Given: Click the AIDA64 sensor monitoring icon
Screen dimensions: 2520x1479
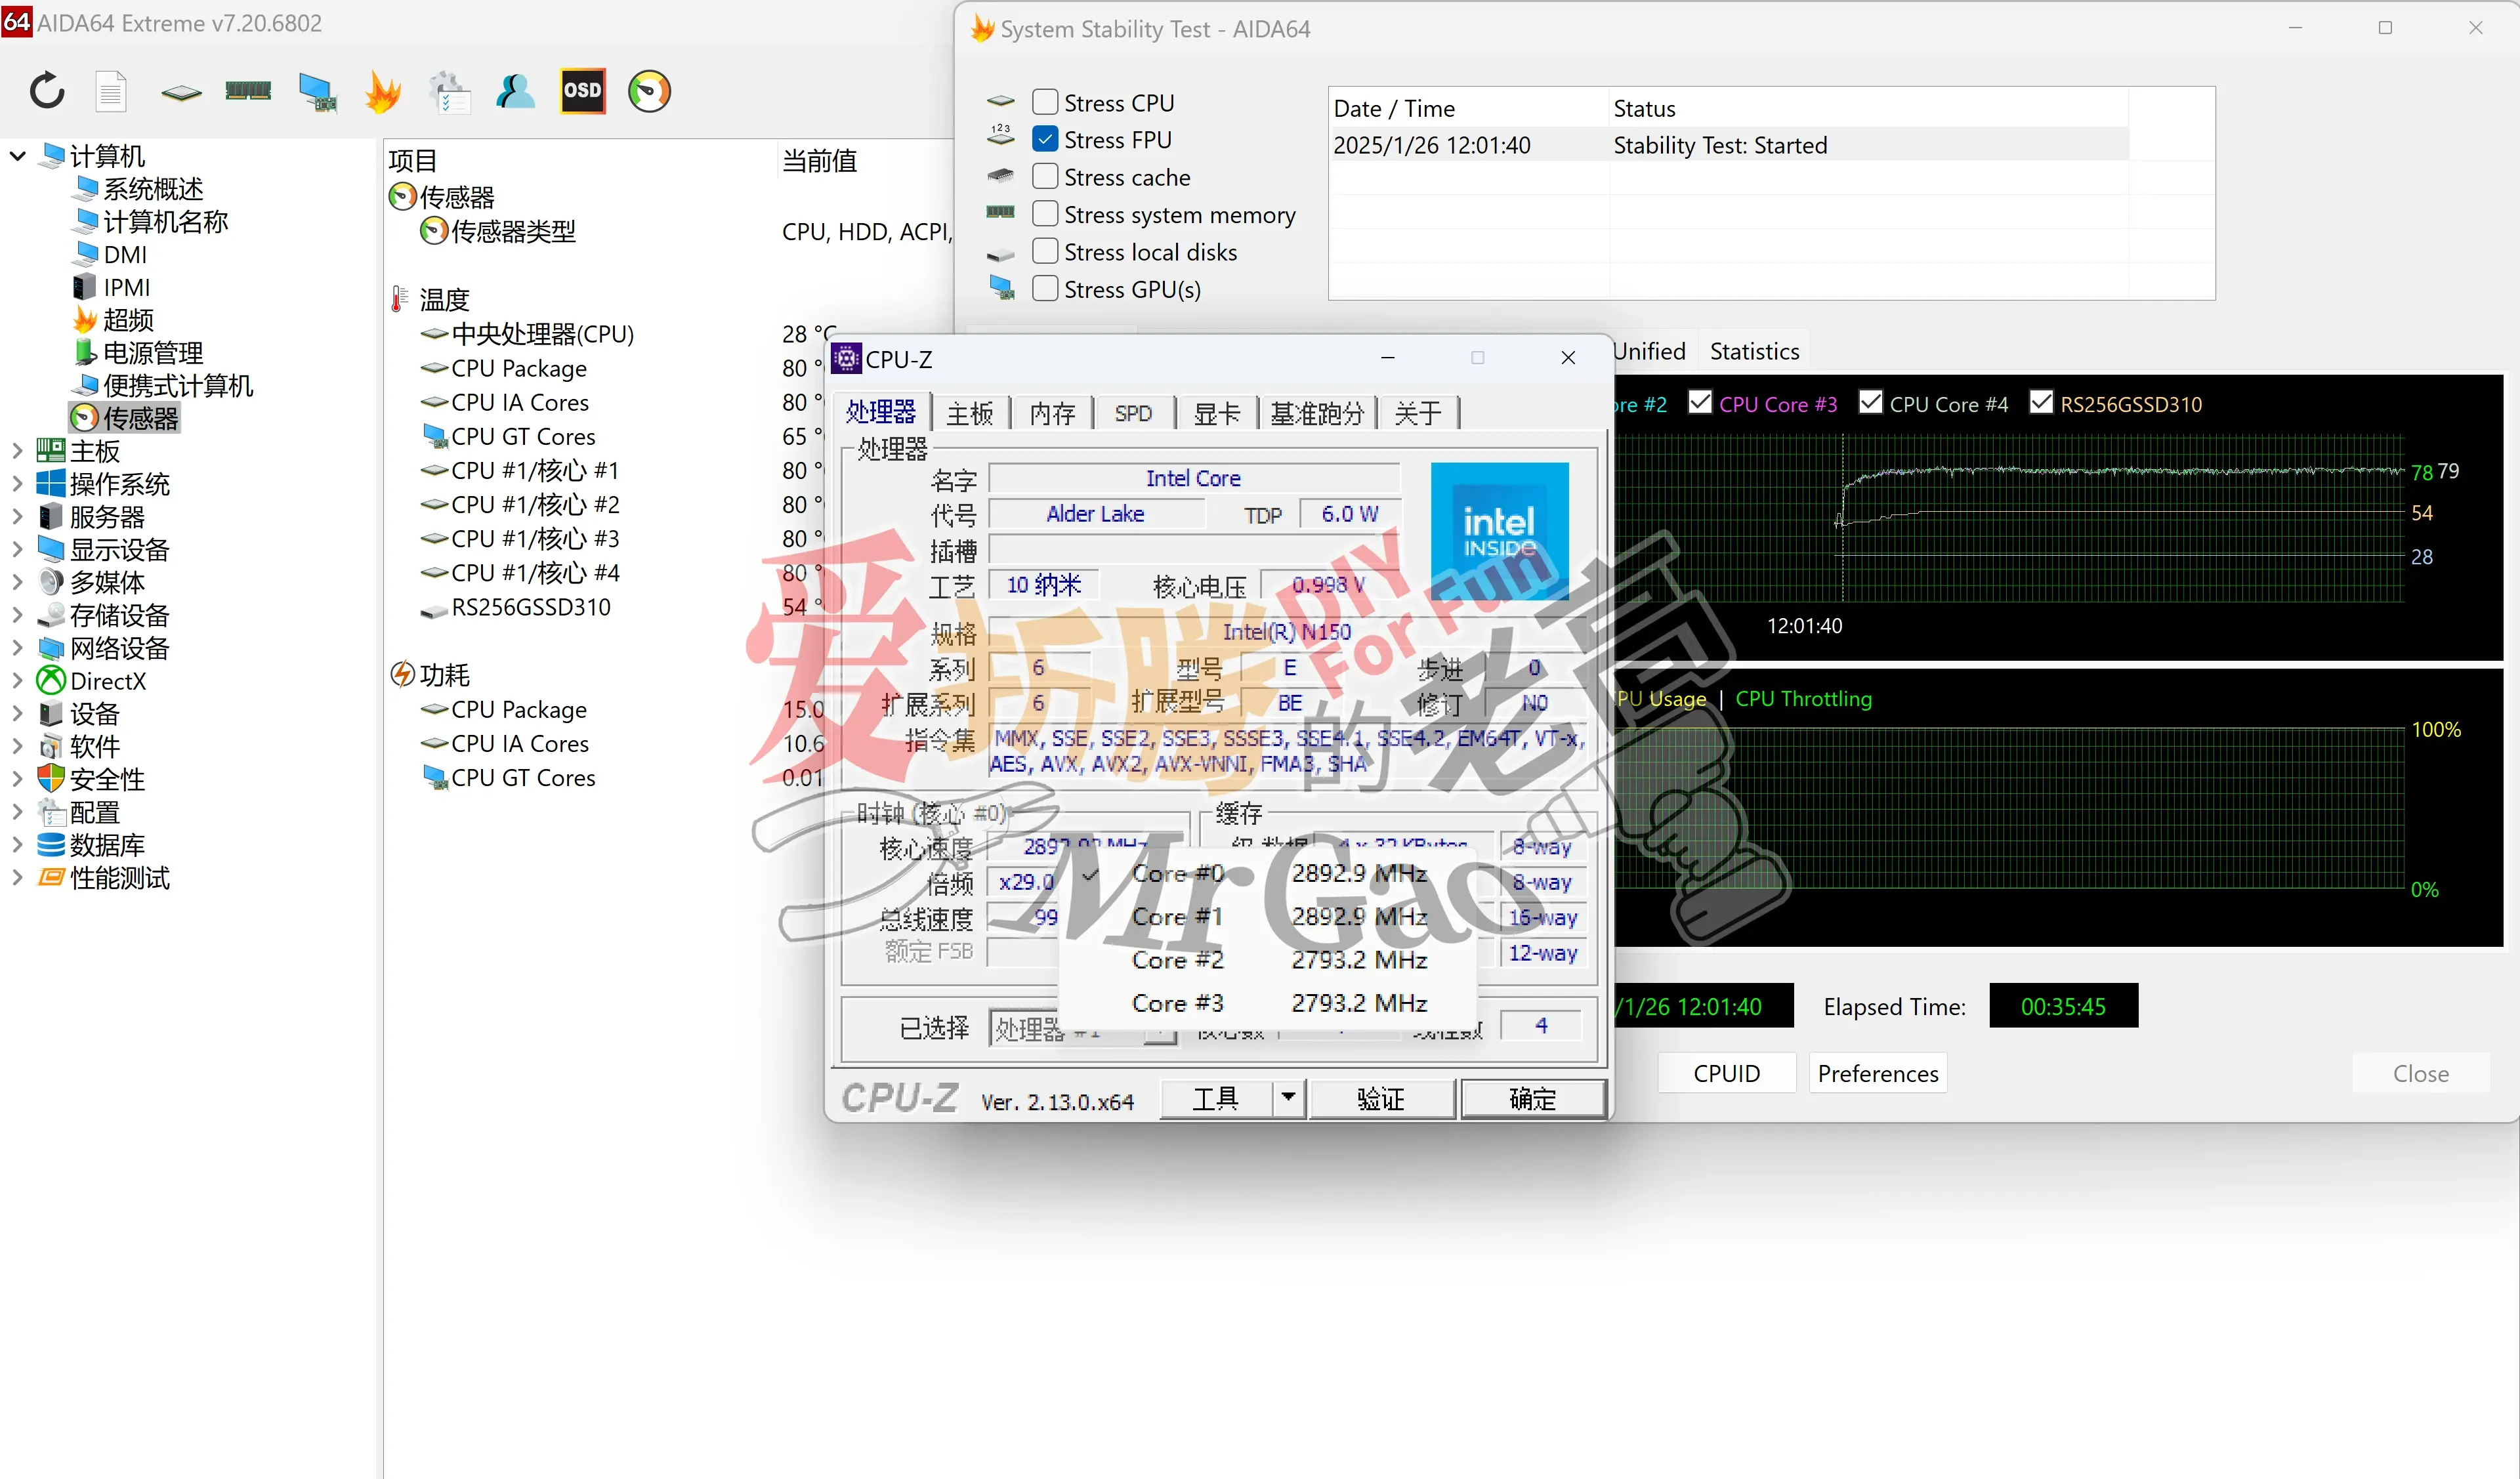Looking at the screenshot, I should point(650,93).
